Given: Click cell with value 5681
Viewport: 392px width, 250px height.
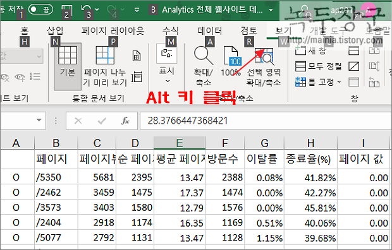Looking at the screenshot, I should coord(97,177).
